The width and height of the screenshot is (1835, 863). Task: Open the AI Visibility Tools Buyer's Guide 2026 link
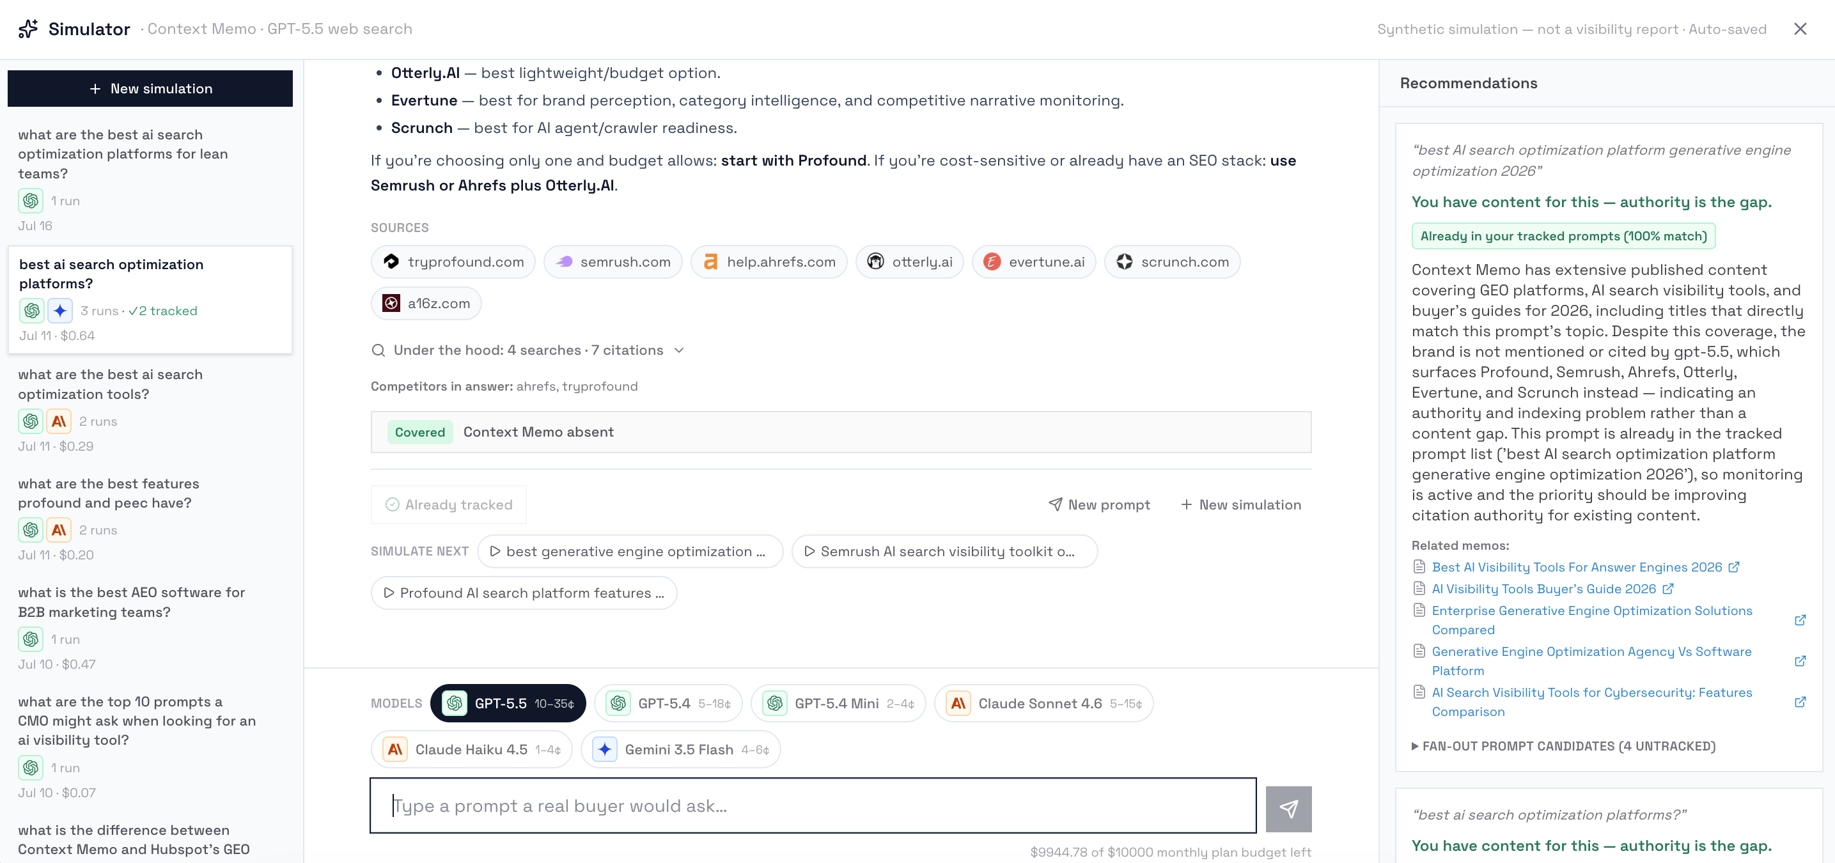click(x=1543, y=589)
